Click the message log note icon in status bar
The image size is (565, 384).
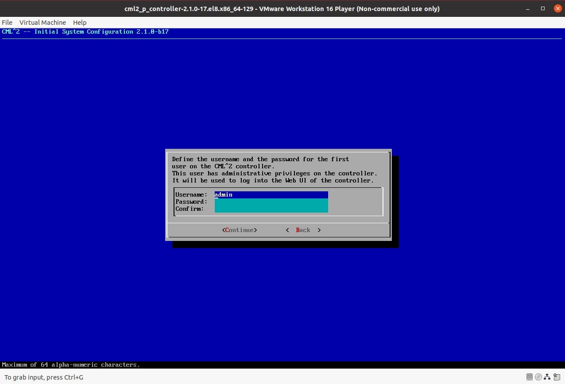click(x=556, y=377)
